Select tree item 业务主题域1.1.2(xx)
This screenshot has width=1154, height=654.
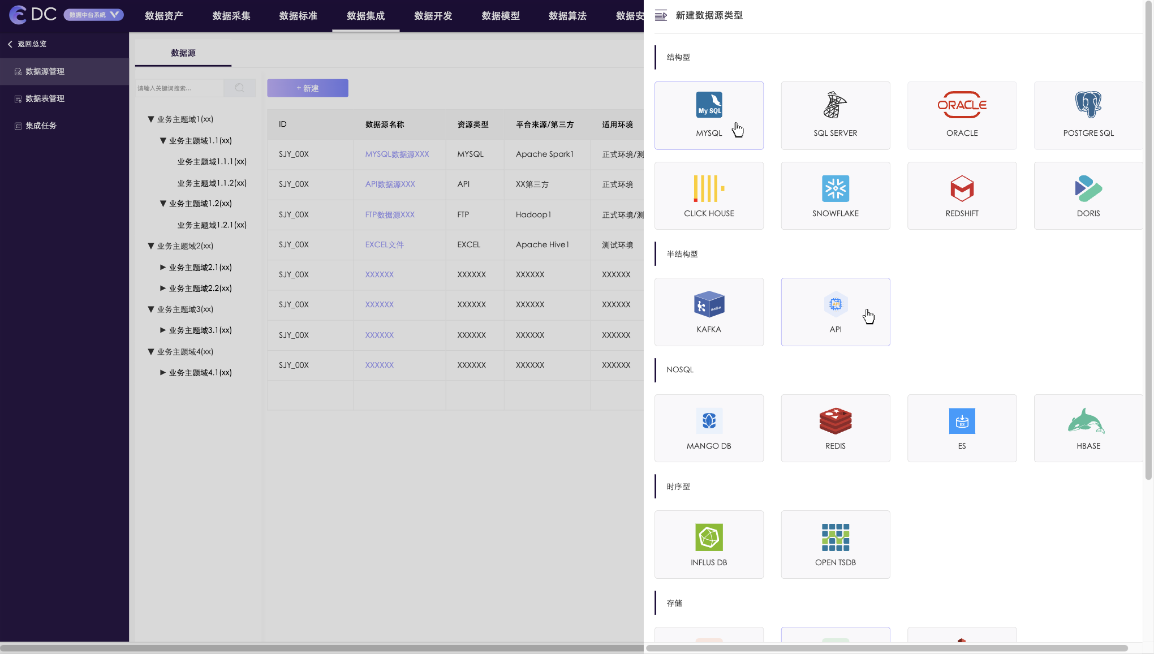[212, 183]
